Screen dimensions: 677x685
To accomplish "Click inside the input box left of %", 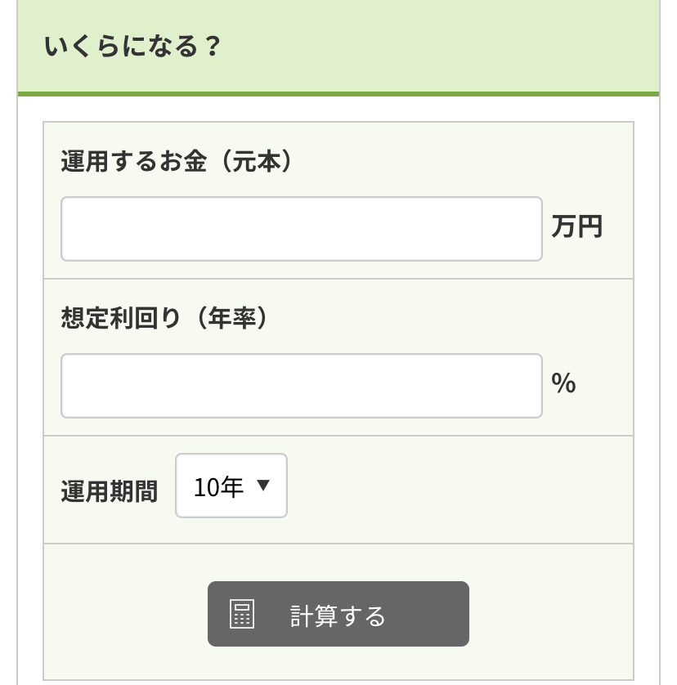I will pyautogui.click(x=302, y=386).
